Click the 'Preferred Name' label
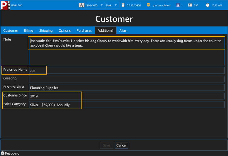This screenshot has width=228, height=156. [15, 70]
